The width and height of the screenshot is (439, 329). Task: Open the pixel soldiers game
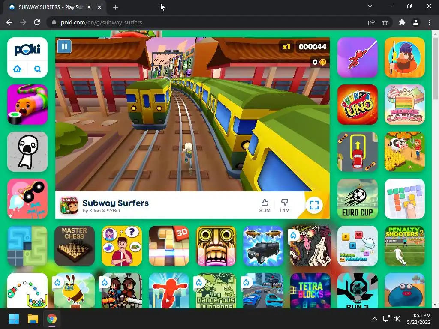(121, 291)
